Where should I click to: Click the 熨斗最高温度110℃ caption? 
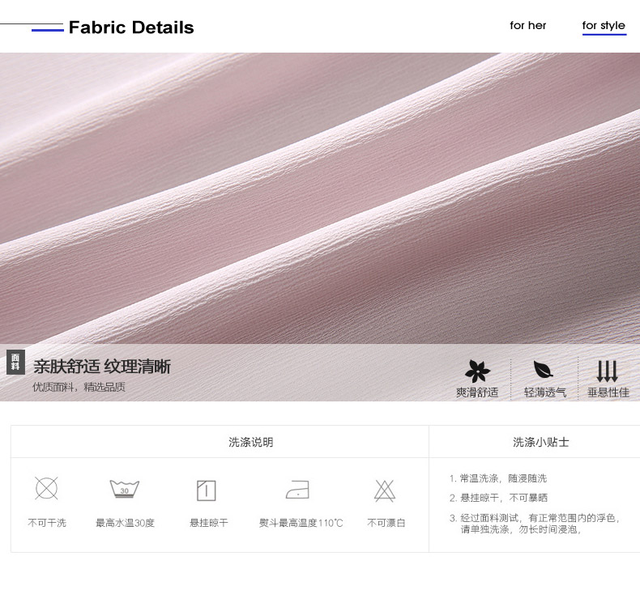point(301,523)
